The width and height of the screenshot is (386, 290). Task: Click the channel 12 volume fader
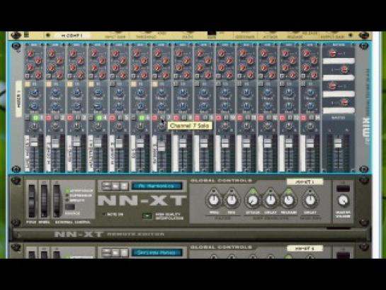[x=267, y=143]
